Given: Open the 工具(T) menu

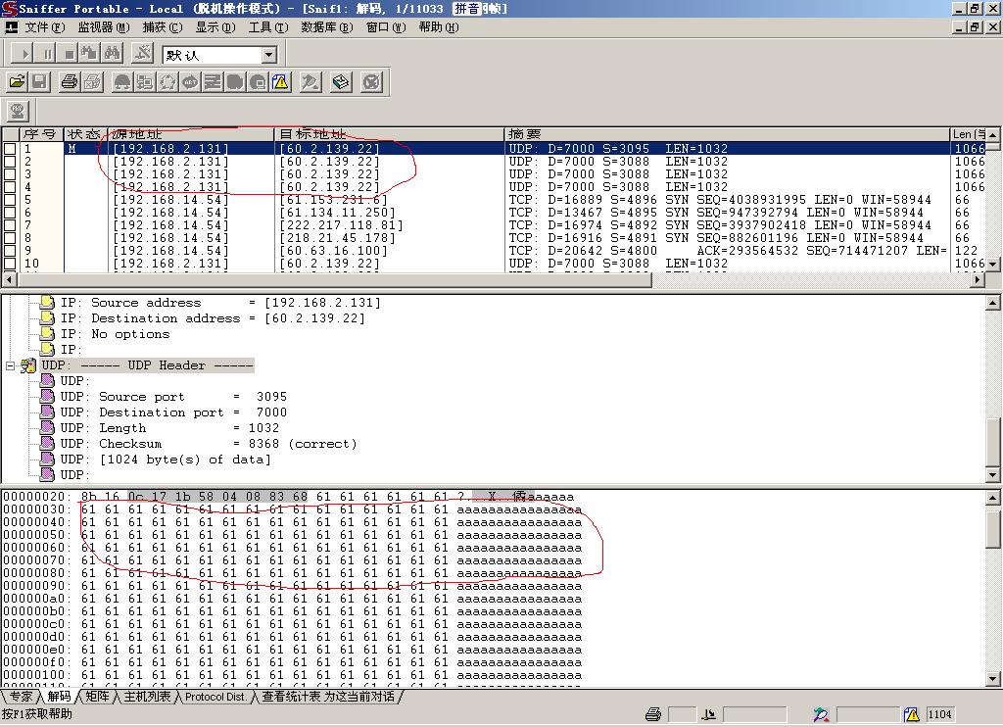Looking at the screenshot, I should [x=266, y=27].
